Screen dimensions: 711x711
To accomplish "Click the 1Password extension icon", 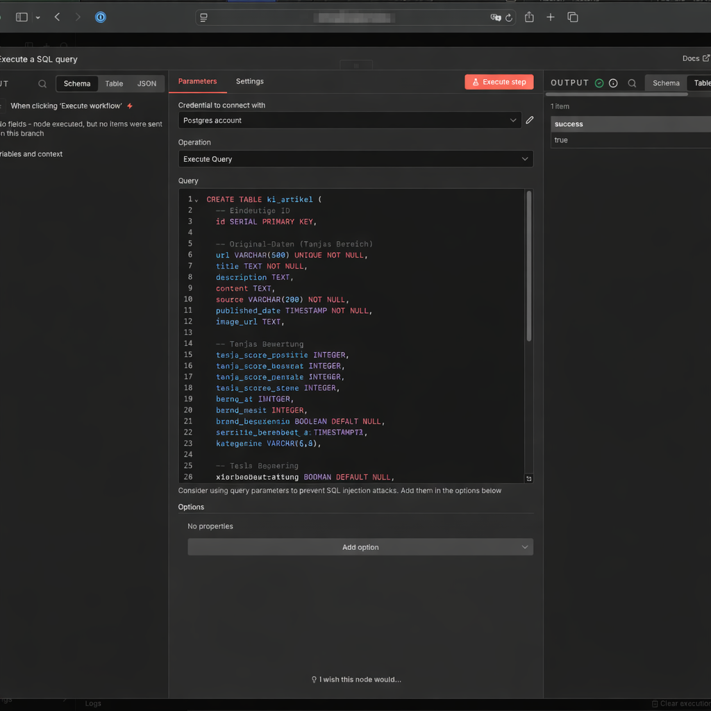I will click(x=101, y=17).
